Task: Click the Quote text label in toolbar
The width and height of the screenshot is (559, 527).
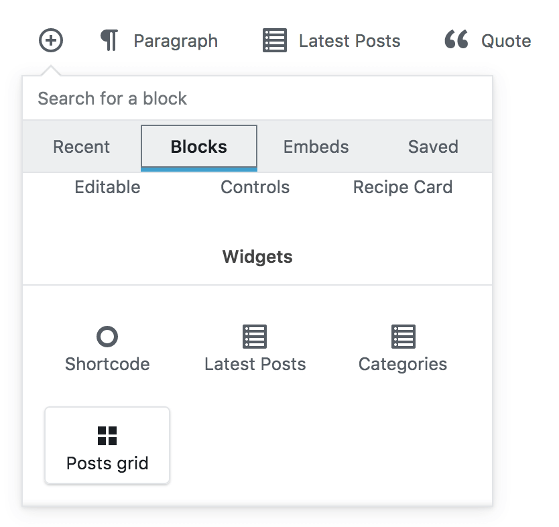Action: [506, 41]
